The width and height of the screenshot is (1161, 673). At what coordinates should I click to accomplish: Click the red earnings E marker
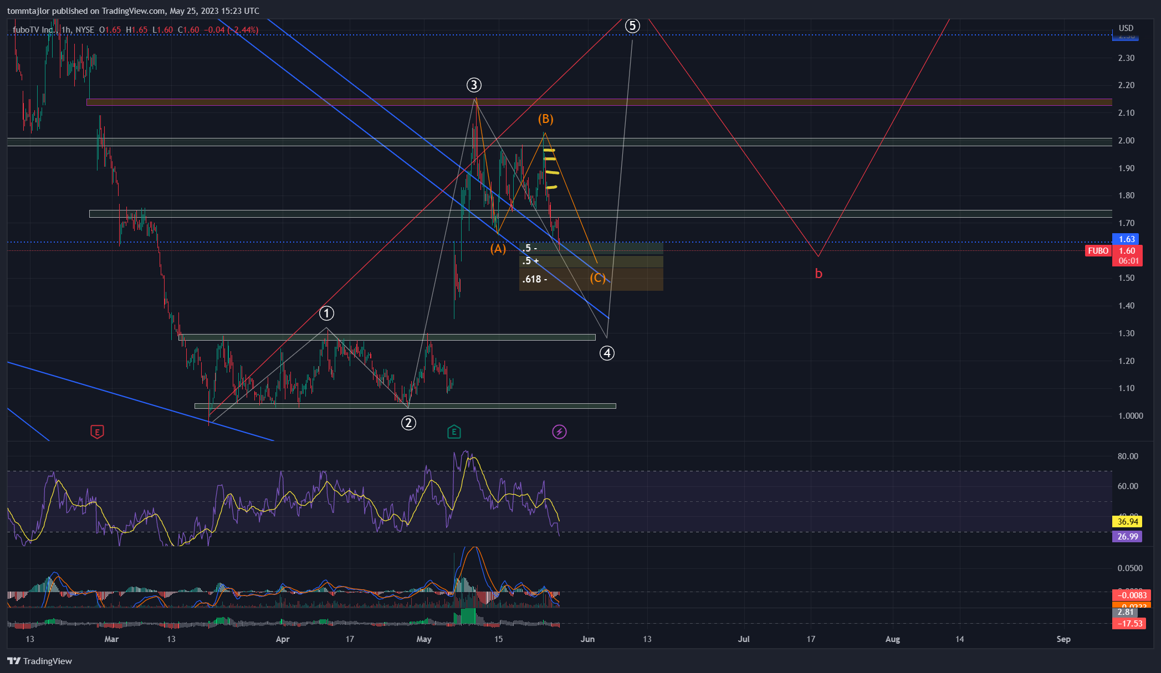click(x=97, y=431)
